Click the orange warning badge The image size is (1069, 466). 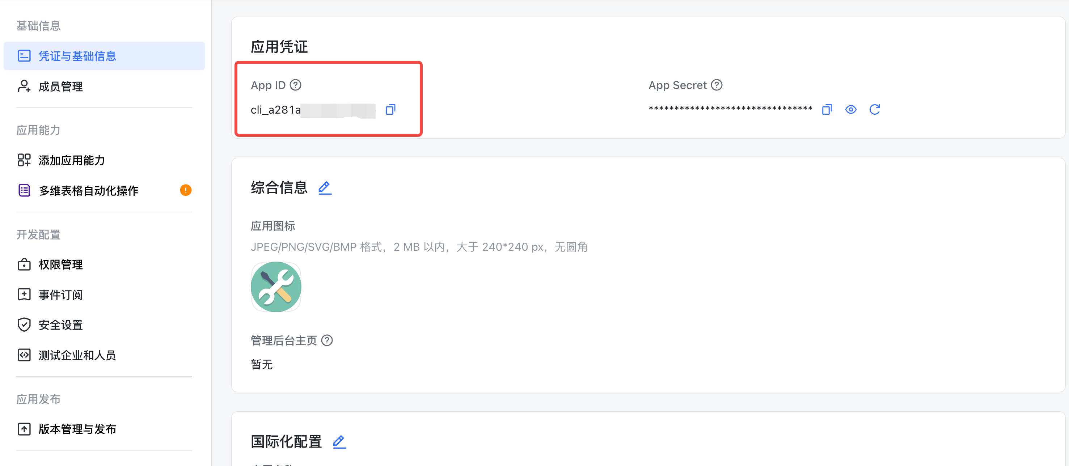coord(186,190)
